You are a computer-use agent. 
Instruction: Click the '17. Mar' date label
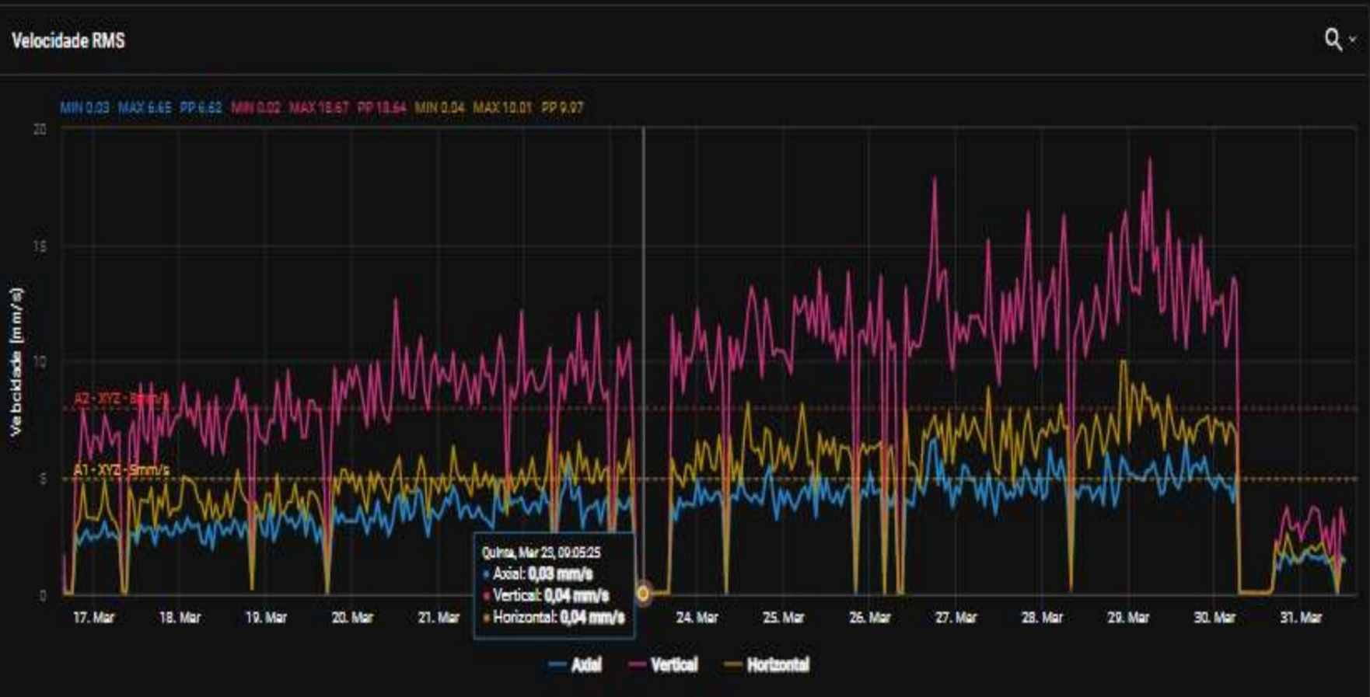(x=93, y=618)
